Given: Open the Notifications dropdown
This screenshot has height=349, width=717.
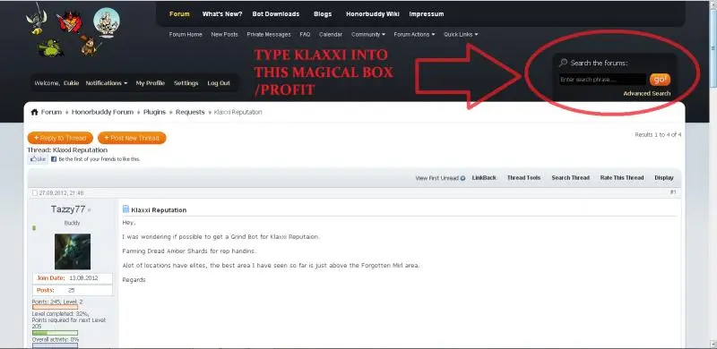Looking at the screenshot, I should pyautogui.click(x=107, y=83).
